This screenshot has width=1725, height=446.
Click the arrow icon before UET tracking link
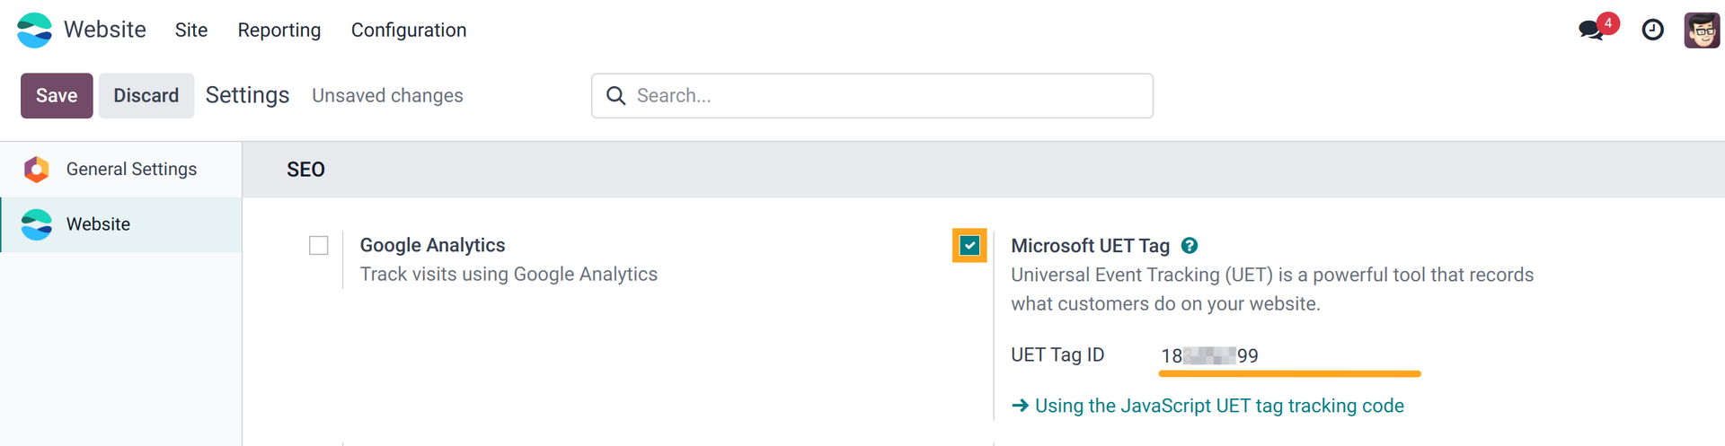pyautogui.click(x=1020, y=406)
